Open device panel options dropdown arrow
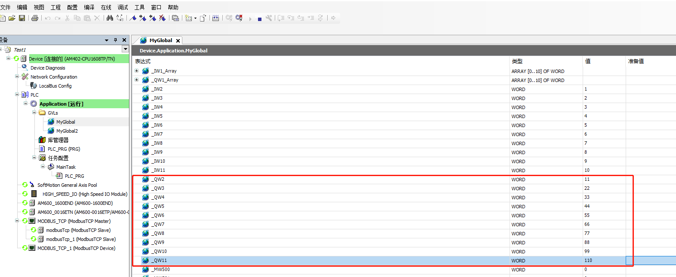 click(107, 40)
